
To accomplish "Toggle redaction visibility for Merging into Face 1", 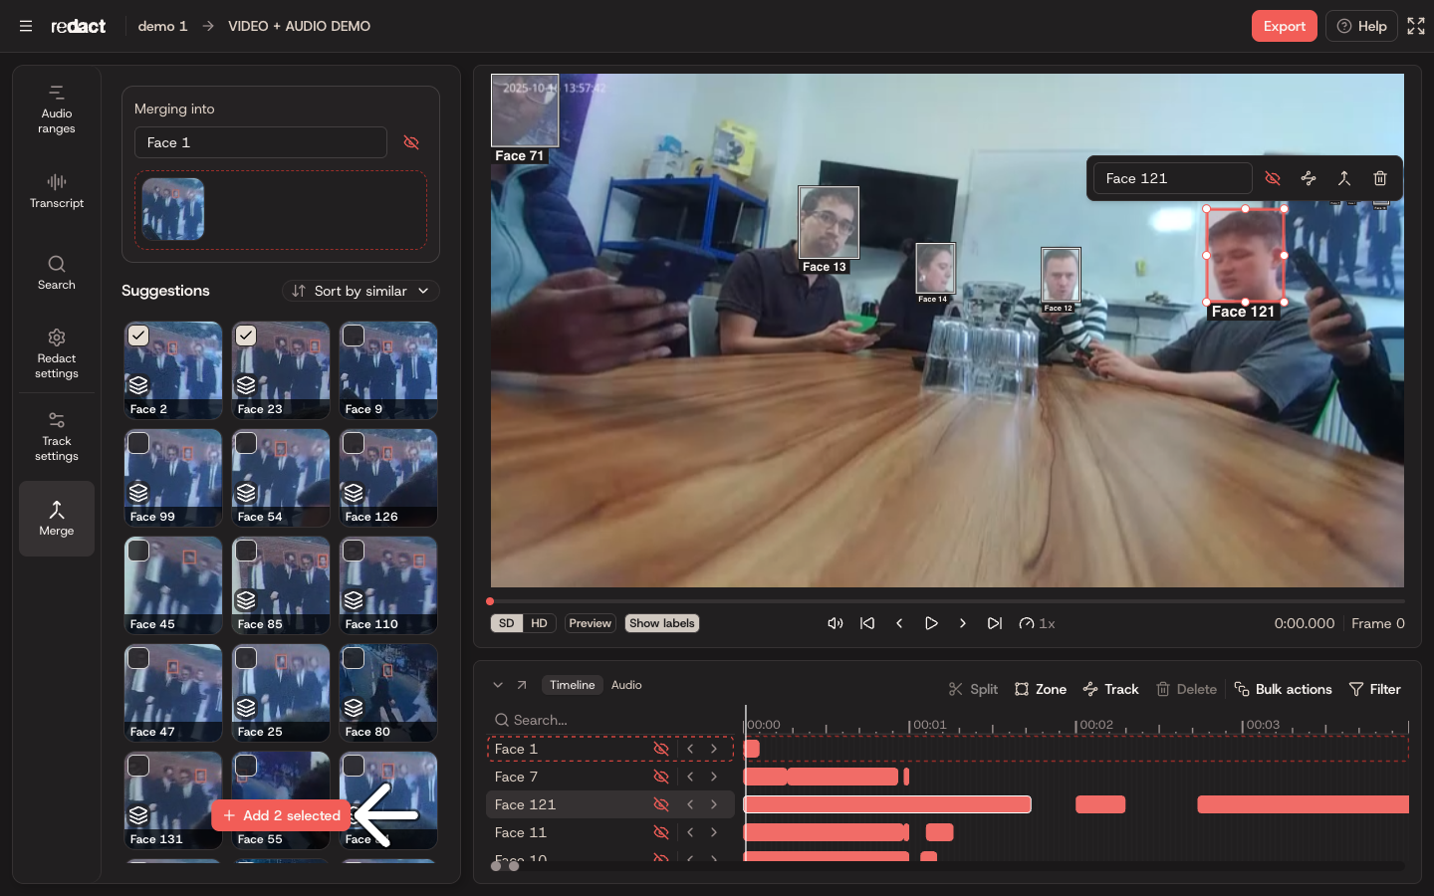I will click(411, 142).
